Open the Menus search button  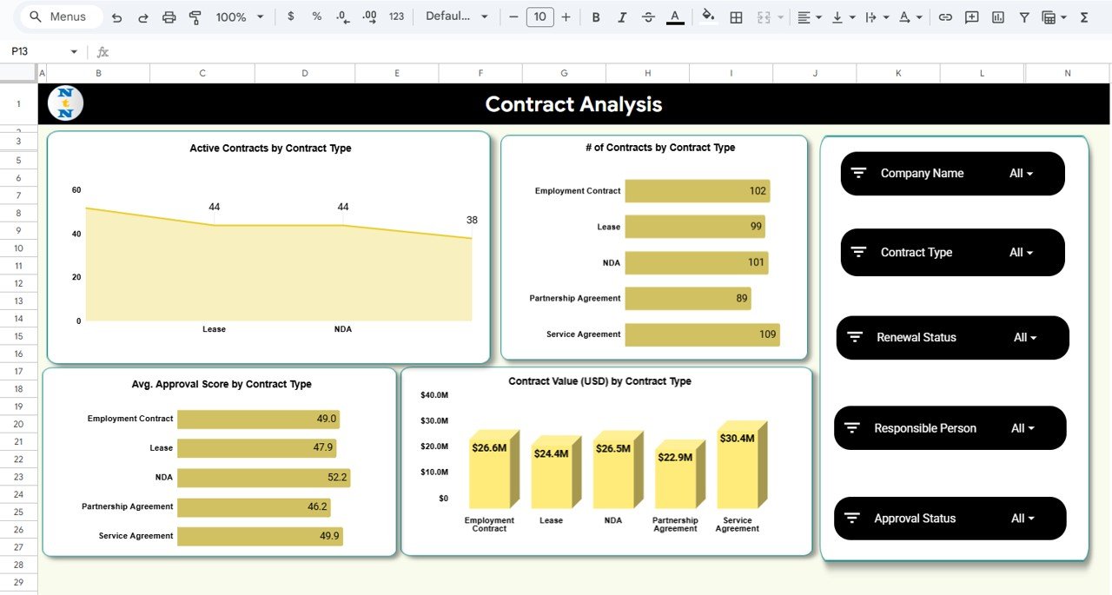point(59,17)
